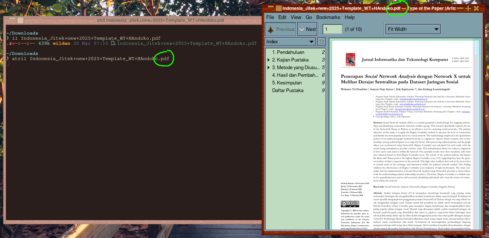Go to the Previous page
Viewport: 489px width, 238px height.
[280, 29]
